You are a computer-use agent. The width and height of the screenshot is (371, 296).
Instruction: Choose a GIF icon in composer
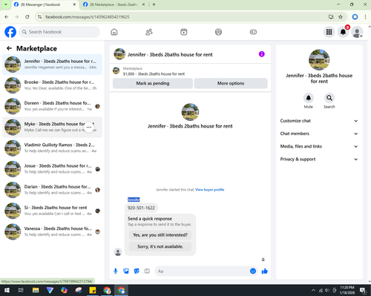coord(147,272)
